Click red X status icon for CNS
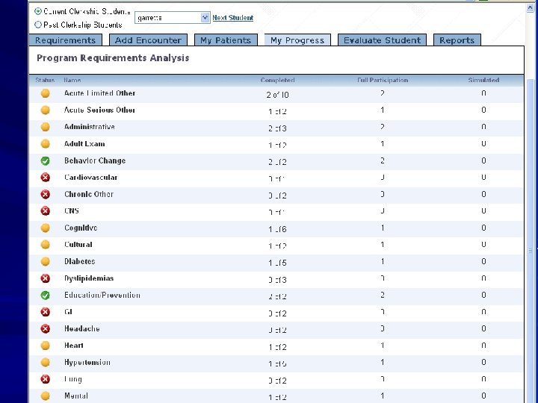538x403 pixels. [x=46, y=211]
